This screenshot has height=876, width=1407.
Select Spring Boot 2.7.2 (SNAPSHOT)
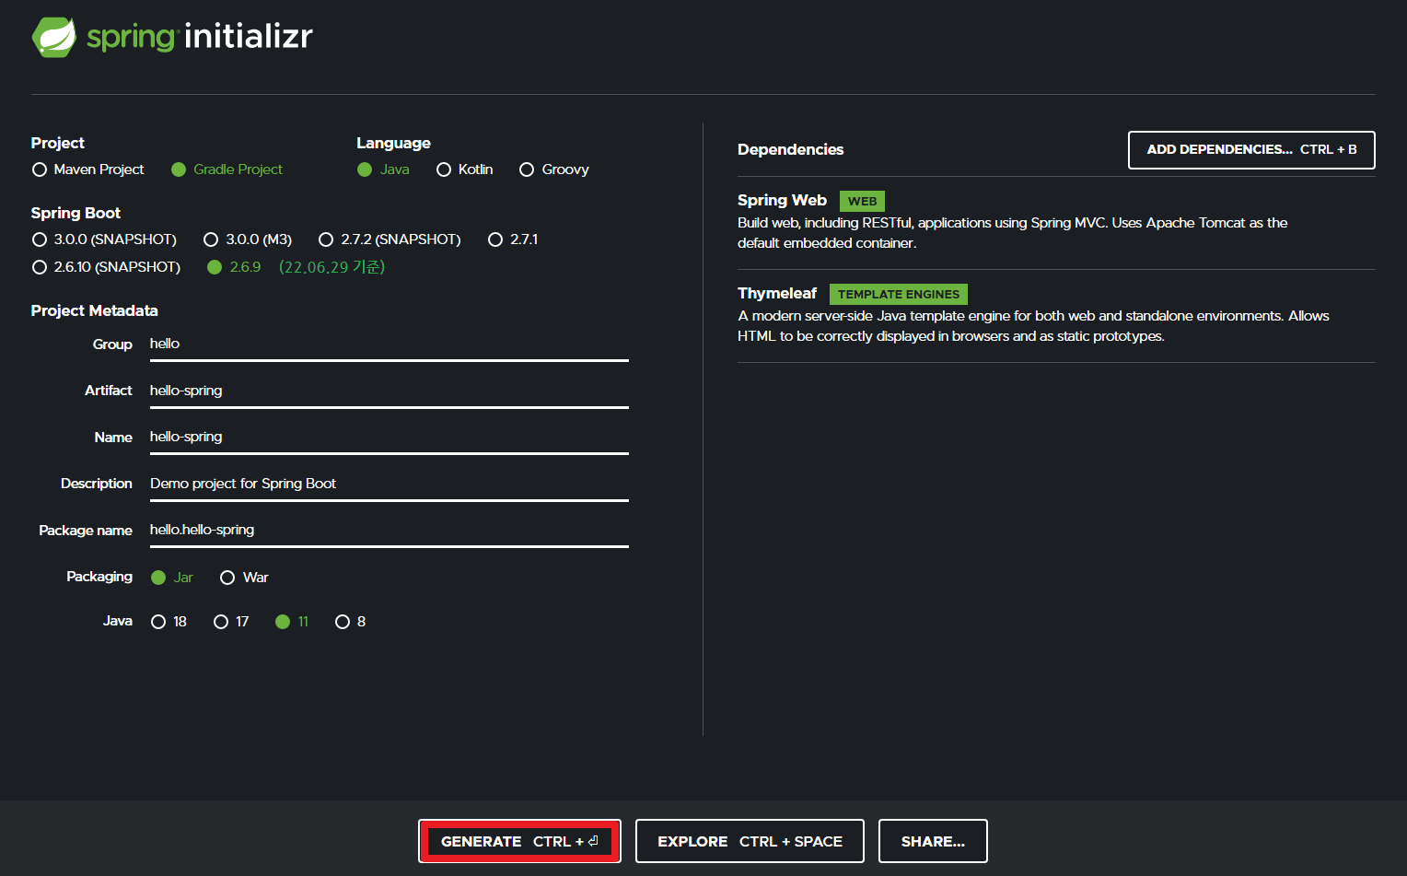(x=390, y=239)
